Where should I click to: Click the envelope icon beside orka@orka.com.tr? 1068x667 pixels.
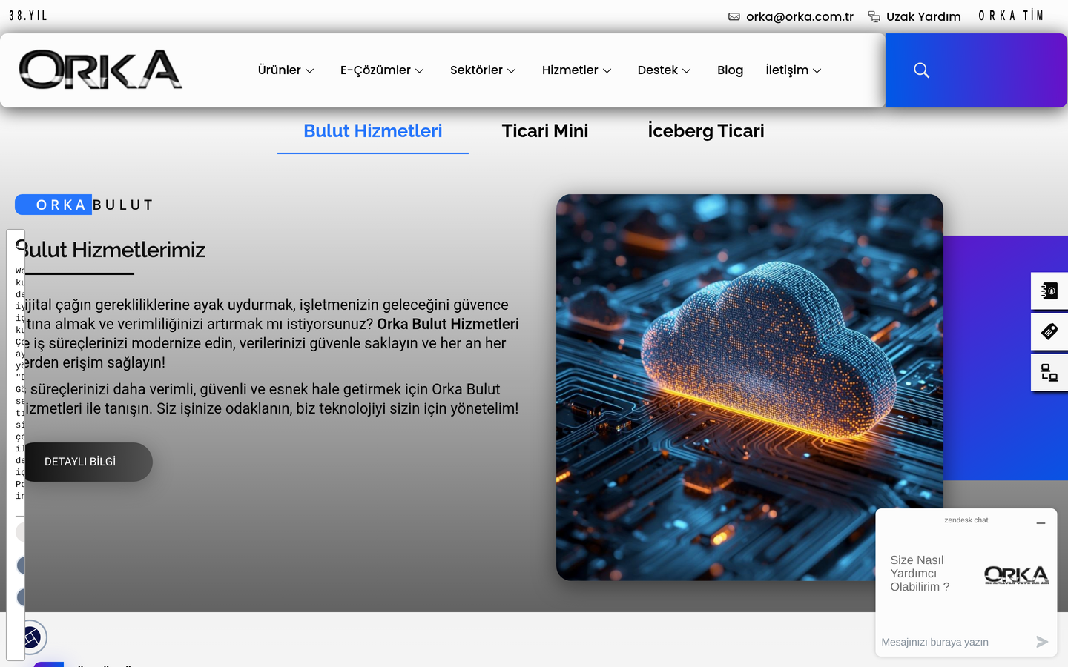pyautogui.click(x=734, y=16)
